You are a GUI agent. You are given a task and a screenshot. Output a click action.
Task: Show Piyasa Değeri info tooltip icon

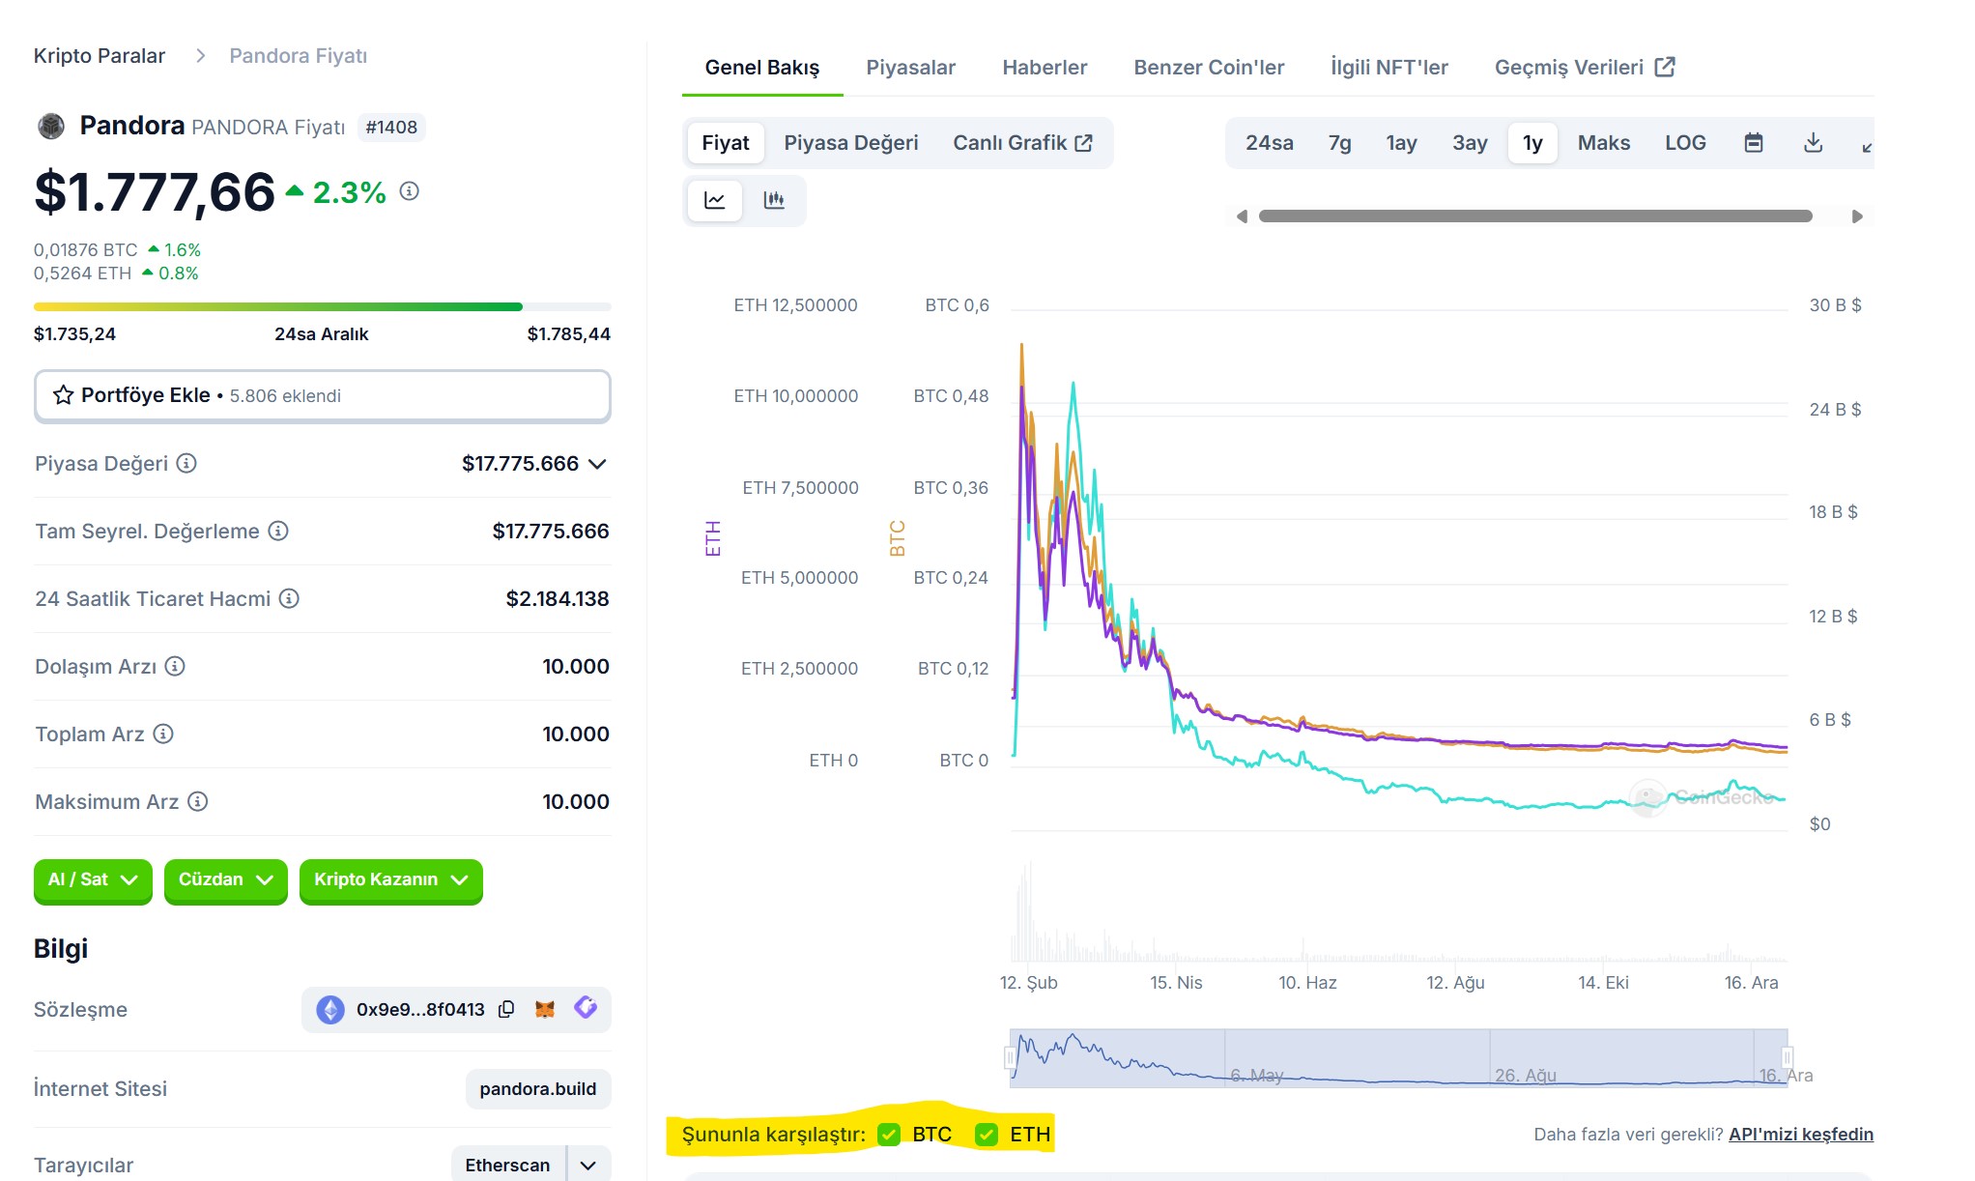[186, 464]
